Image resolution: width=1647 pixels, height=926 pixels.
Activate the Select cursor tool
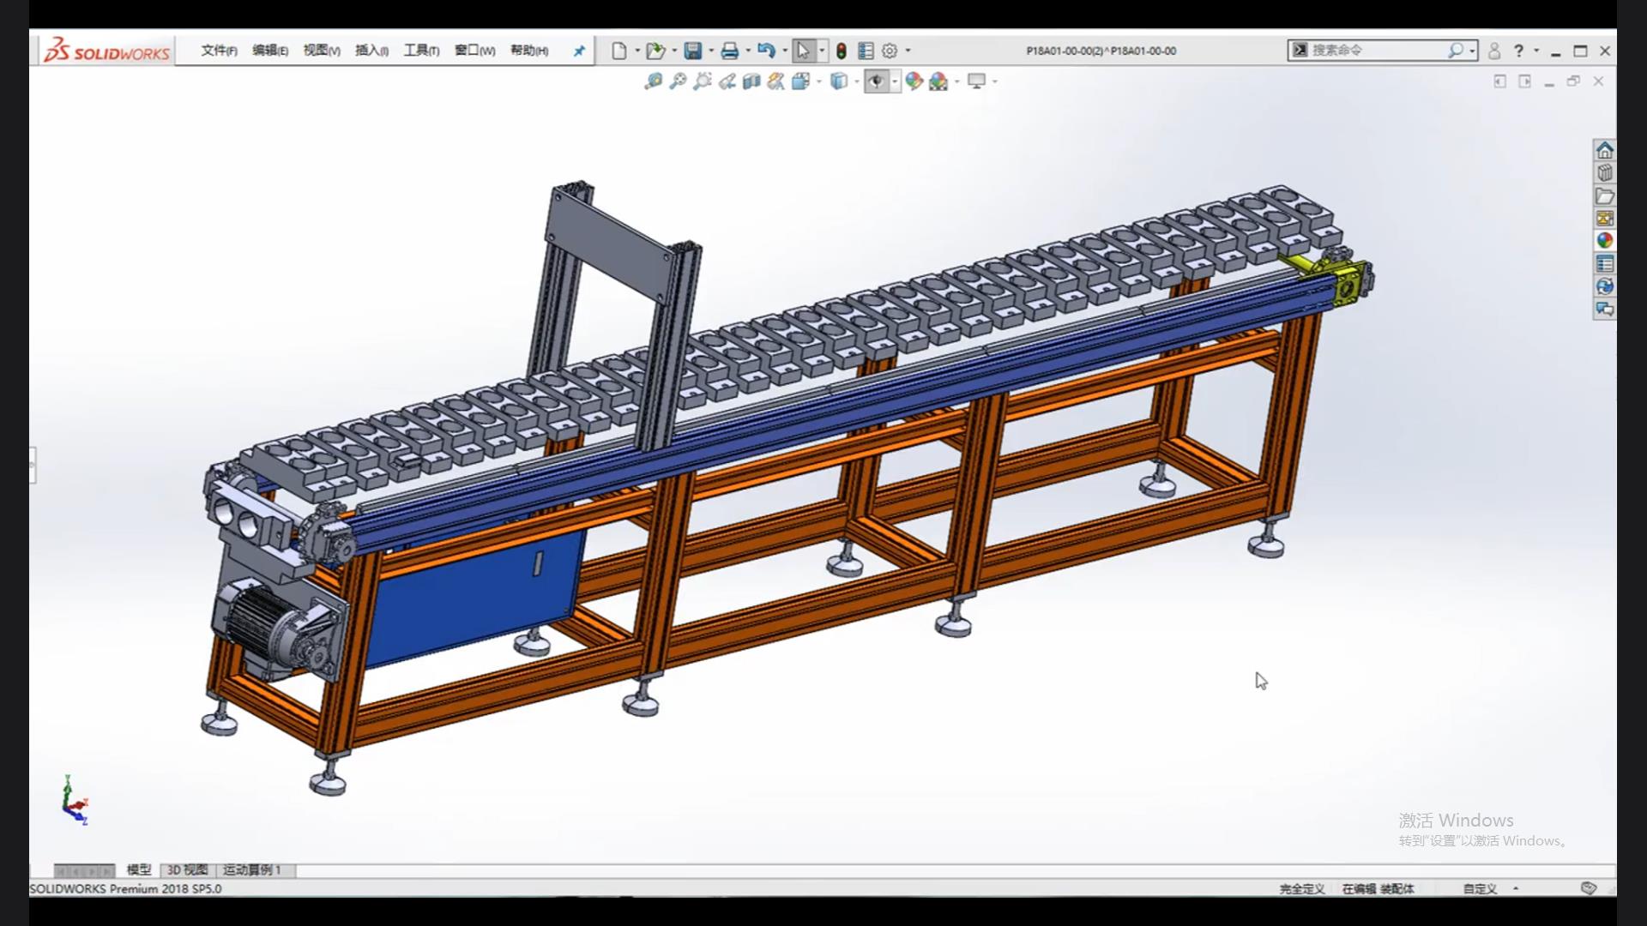point(803,51)
